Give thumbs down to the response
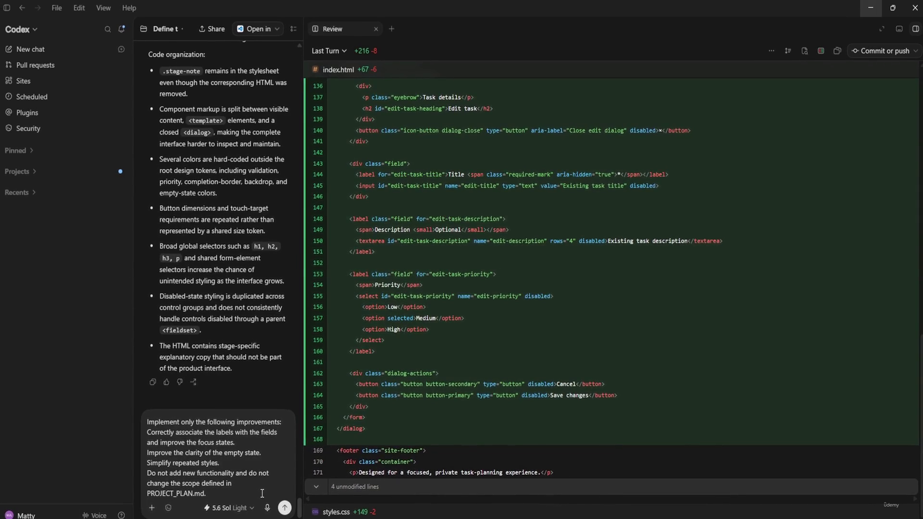Screen dimensions: 923x519 pyautogui.click(x=180, y=382)
